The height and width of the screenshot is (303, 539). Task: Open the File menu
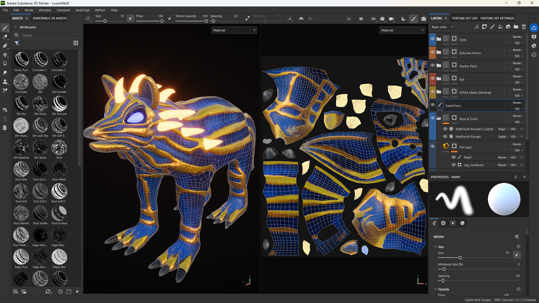[x=5, y=10]
